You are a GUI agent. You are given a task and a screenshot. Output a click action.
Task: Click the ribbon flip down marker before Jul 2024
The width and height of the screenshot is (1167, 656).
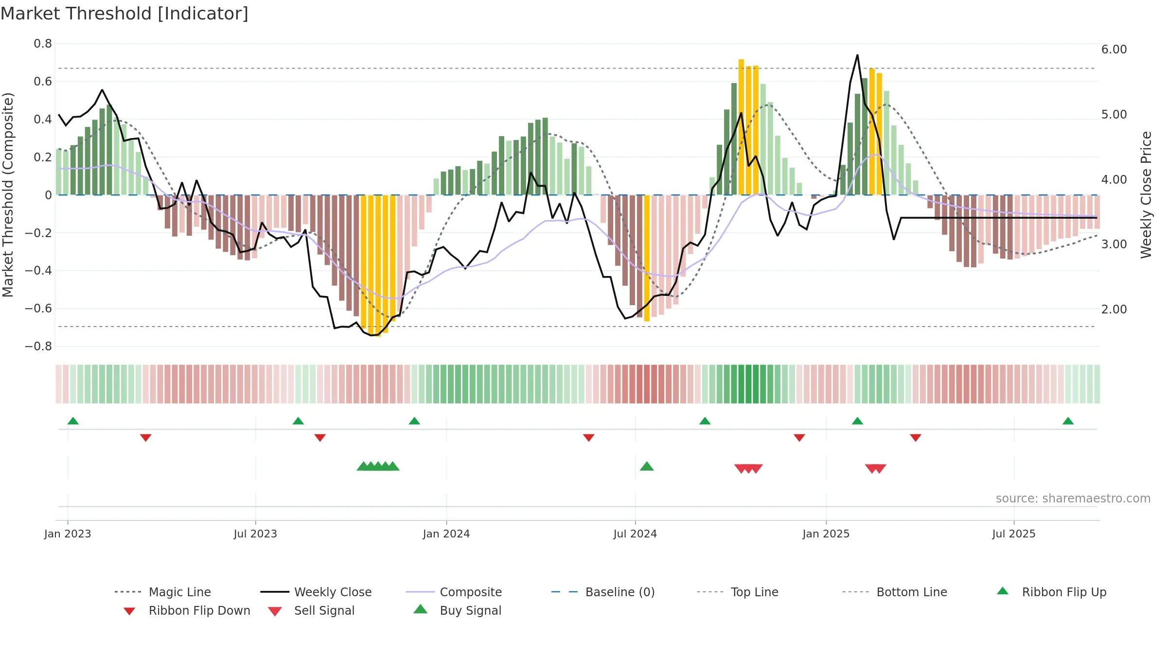tap(588, 438)
